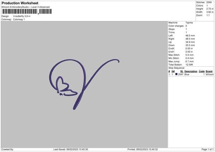This screenshot has height=152, width=215.
Task: Click the 'St.' column header
Action: pos(182,71)
